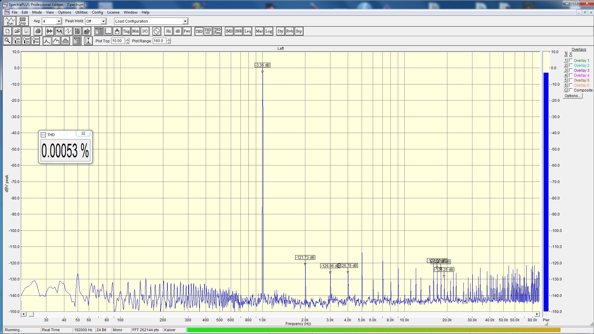This screenshot has width=594, height=334.
Task: Open the Utilities menu
Action: coord(81,12)
